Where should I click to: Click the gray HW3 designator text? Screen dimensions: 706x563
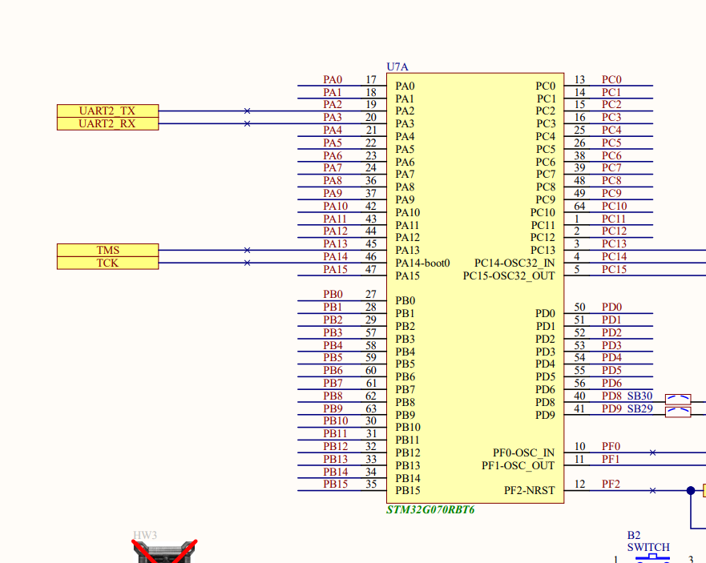tap(144, 535)
